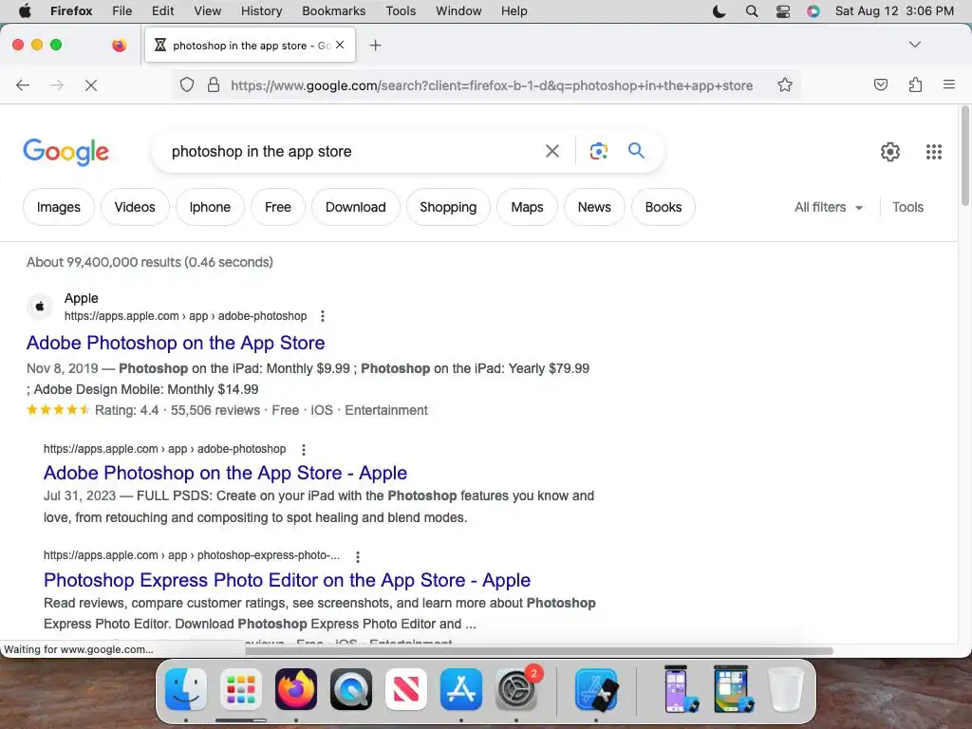Open options dots for first Apple result
Image resolution: width=972 pixels, height=729 pixels.
tap(323, 316)
